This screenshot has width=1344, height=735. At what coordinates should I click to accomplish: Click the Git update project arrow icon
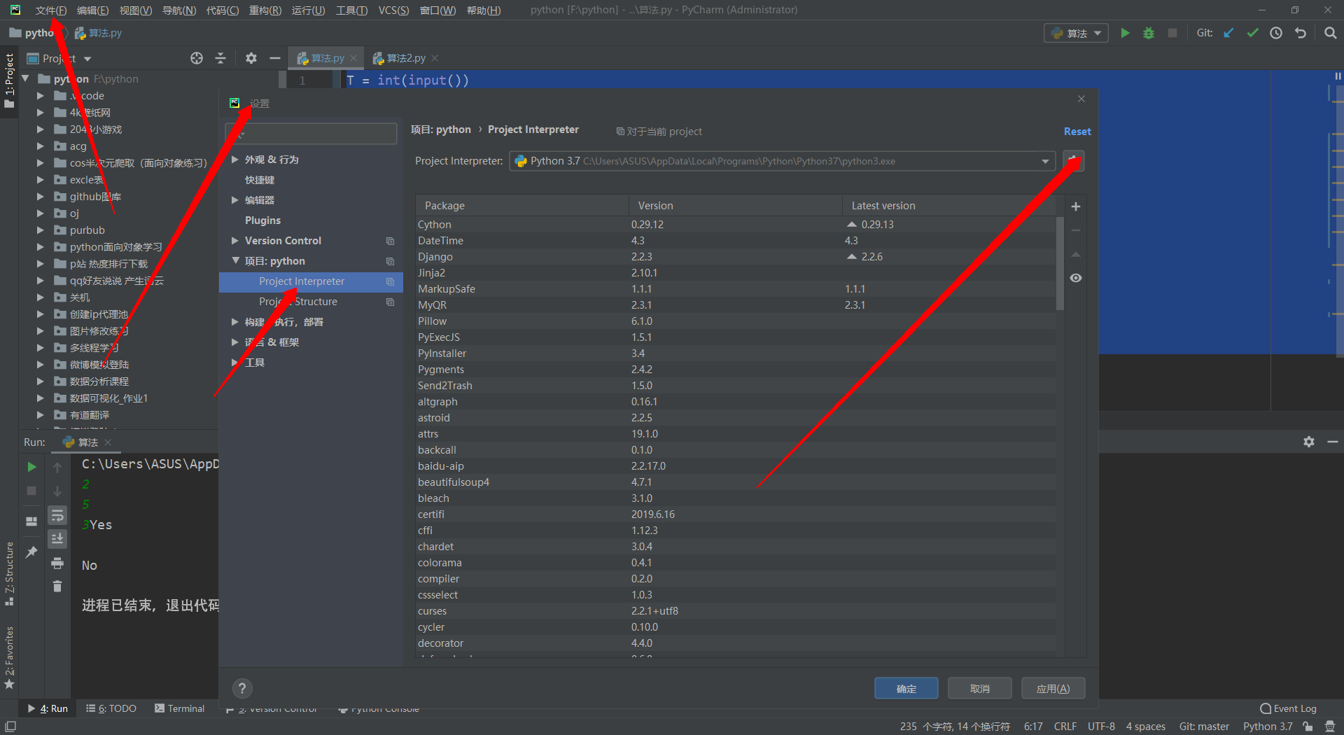point(1228,33)
